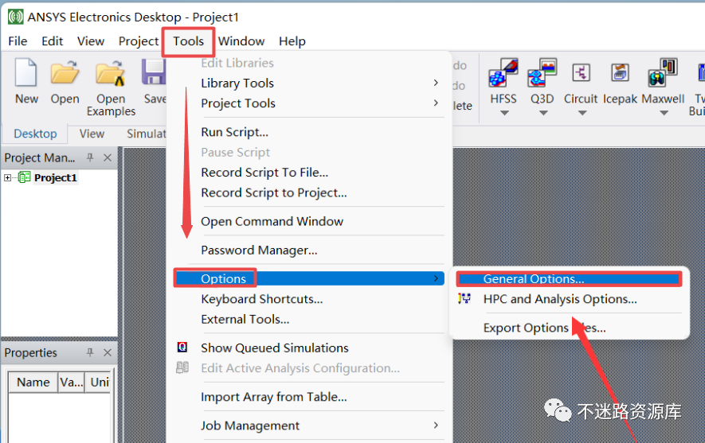Image resolution: width=705 pixels, height=443 pixels.
Task: Click the Open folder icon
Action: point(65,72)
